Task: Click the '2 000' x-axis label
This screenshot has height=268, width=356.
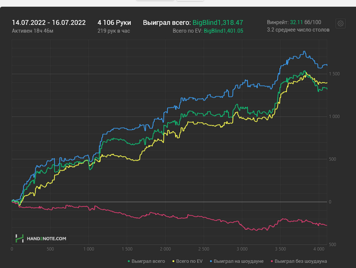Action: click(165, 249)
